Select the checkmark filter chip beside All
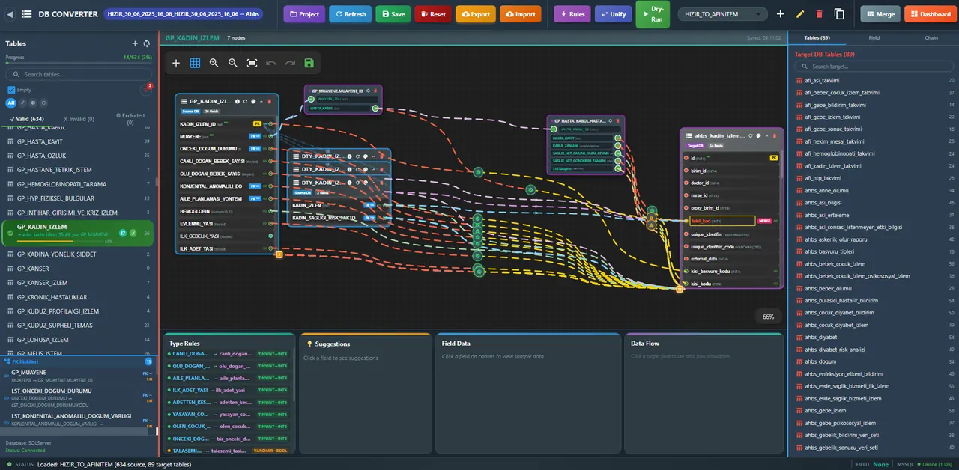Screen dimensions: 959x470 pyautogui.click(x=22, y=103)
